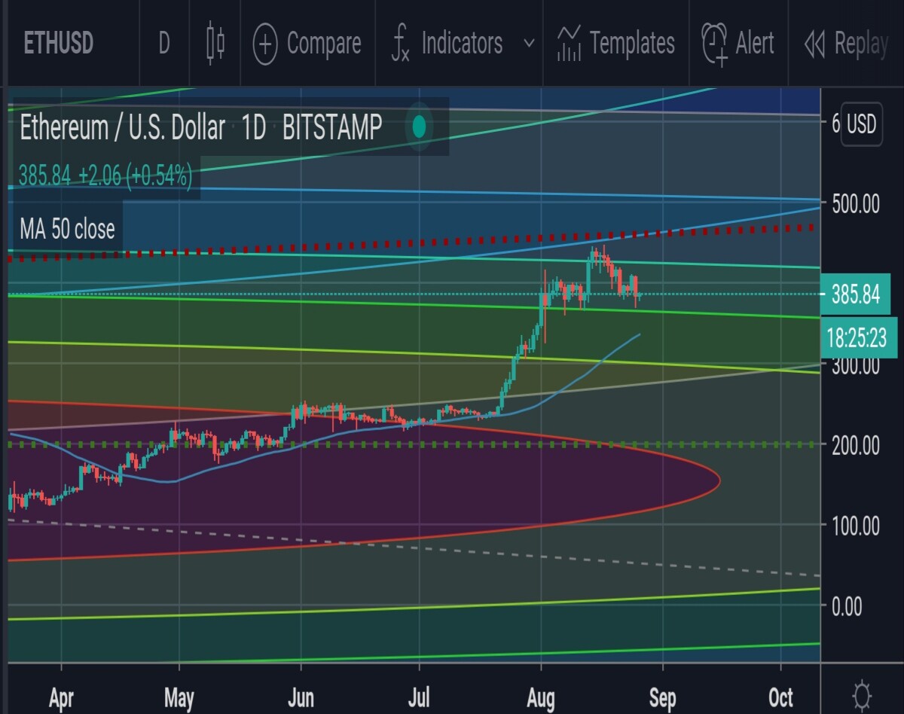This screenshot has width=904, height=714.
Task: Click the 300.00 price axis label
Action: pyautogui.click(x=854, y=365)
